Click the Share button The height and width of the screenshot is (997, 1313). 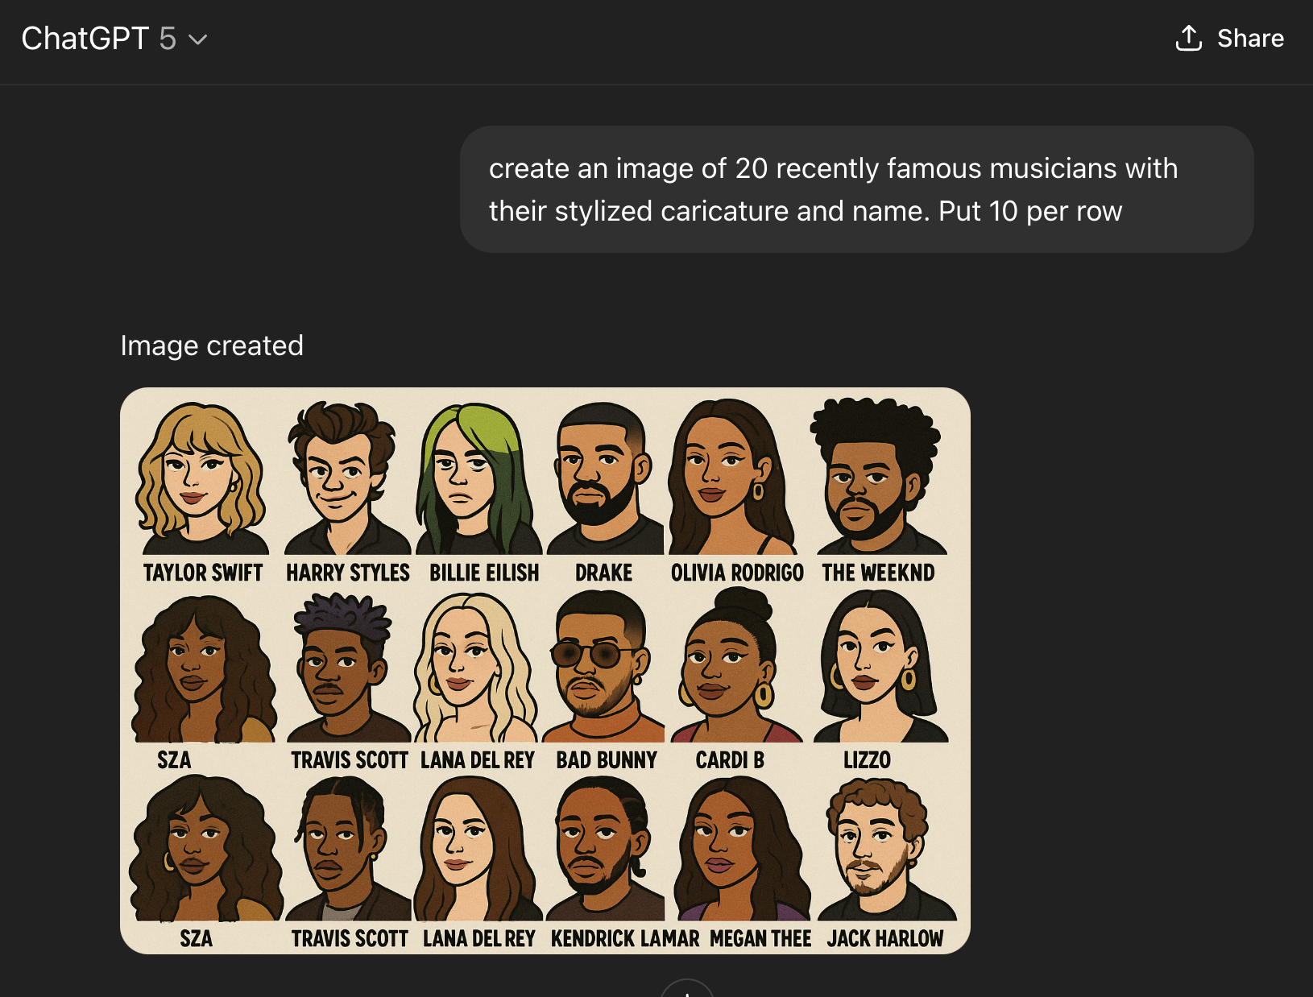pos(1229,39)
